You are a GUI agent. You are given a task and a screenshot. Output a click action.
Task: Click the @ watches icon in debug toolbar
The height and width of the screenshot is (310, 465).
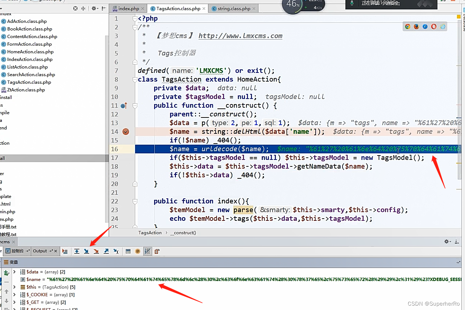[x=138, y=251]
